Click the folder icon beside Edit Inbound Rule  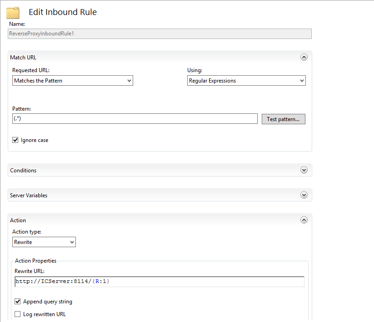[13, 12]
